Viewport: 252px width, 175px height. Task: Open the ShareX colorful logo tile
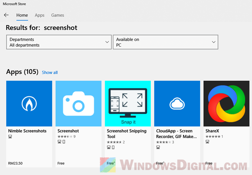[x=226, y=104]
